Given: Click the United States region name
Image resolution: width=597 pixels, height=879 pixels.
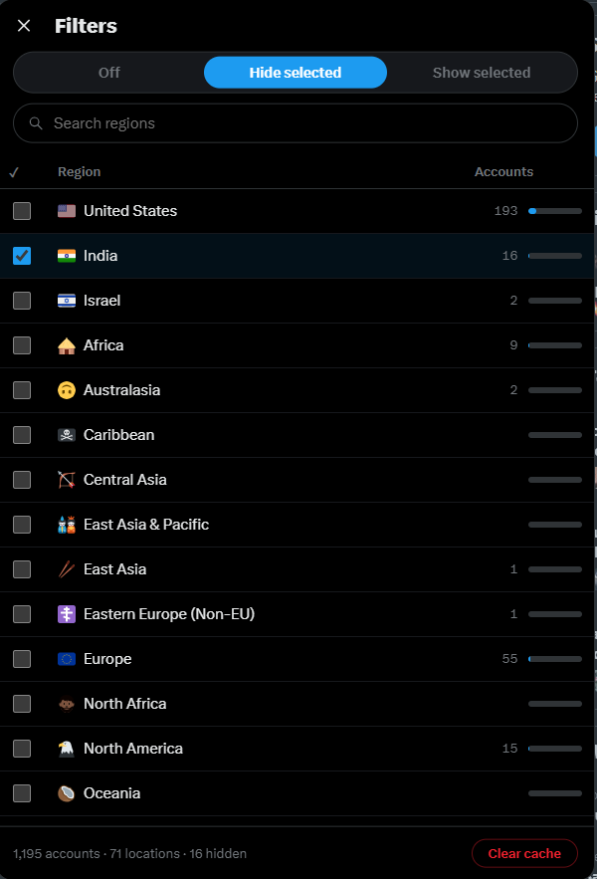Looking at the screenshot, I should point(130,211).
